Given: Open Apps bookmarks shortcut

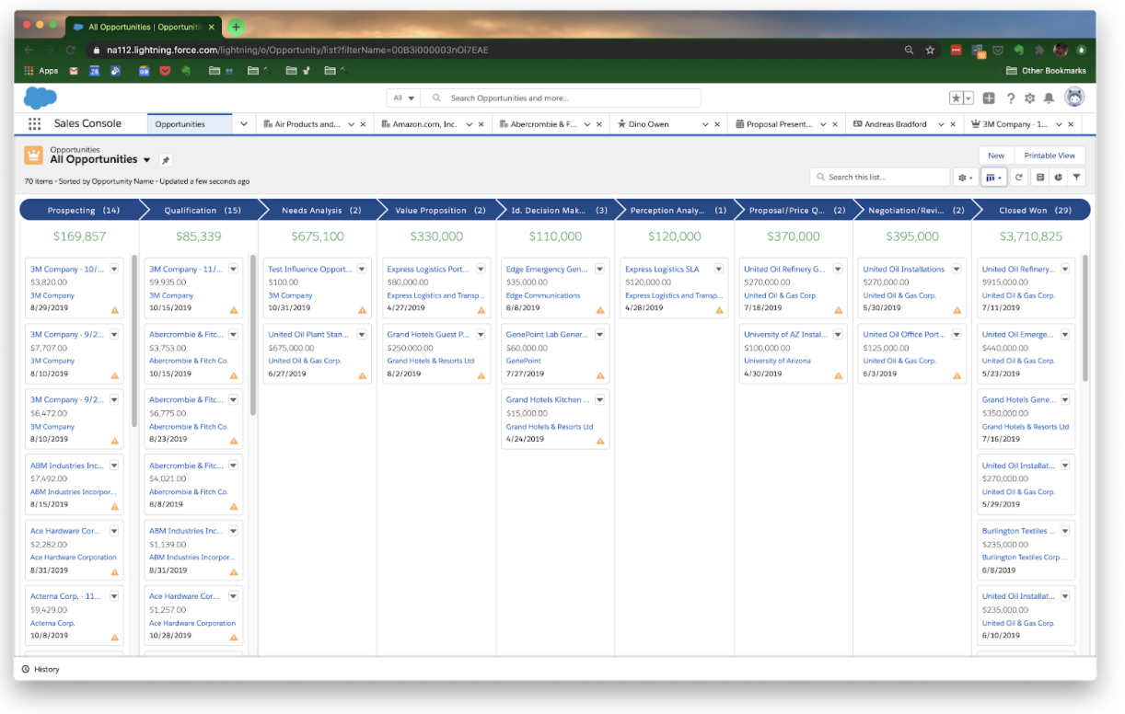Looking at the screenshot, I should tap(41, 71).
